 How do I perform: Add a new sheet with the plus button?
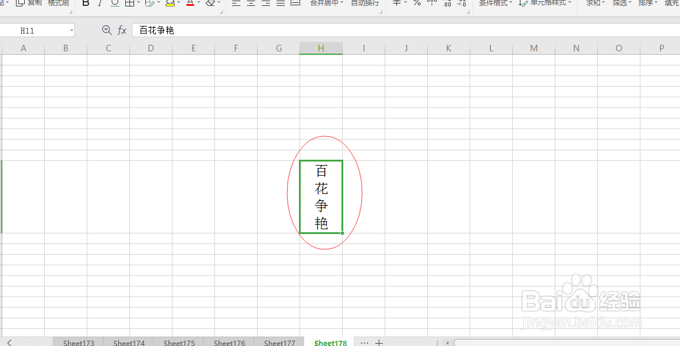[x=379, y=342]
